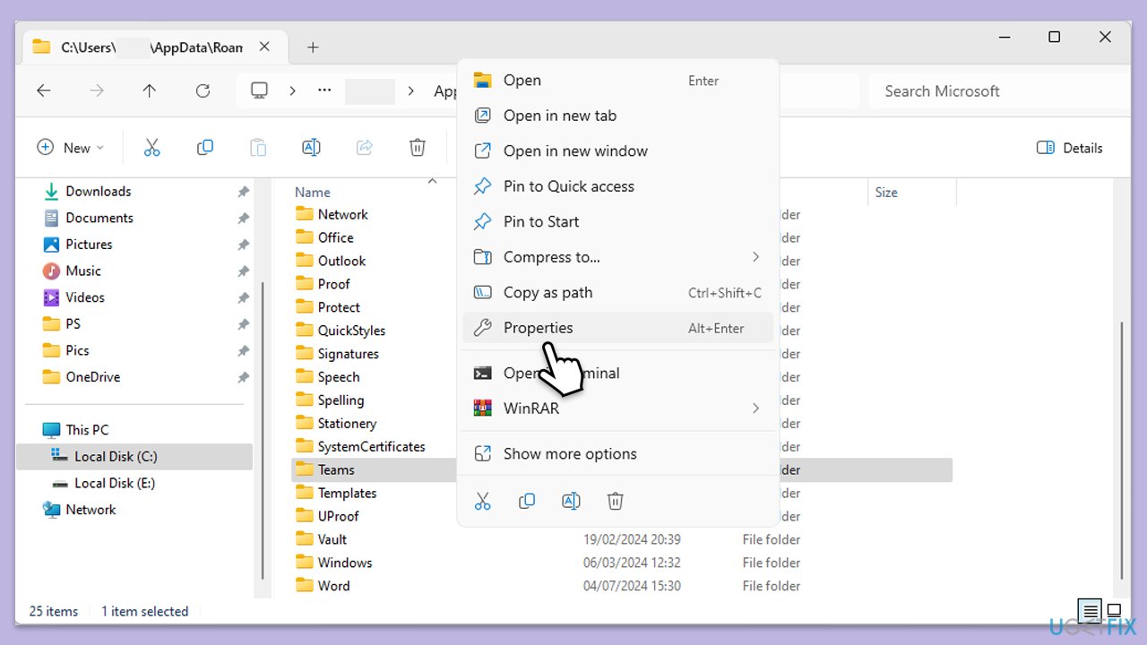Click the Rename icon in toolbar
The height and width of the screenshot is (645, 1147).
coord(311,148)
